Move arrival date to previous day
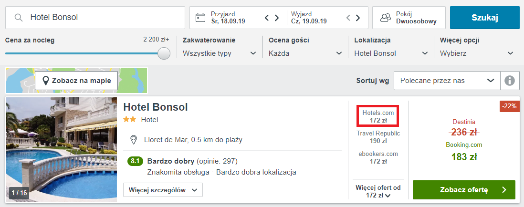The image size is (524, 207). 267,18
